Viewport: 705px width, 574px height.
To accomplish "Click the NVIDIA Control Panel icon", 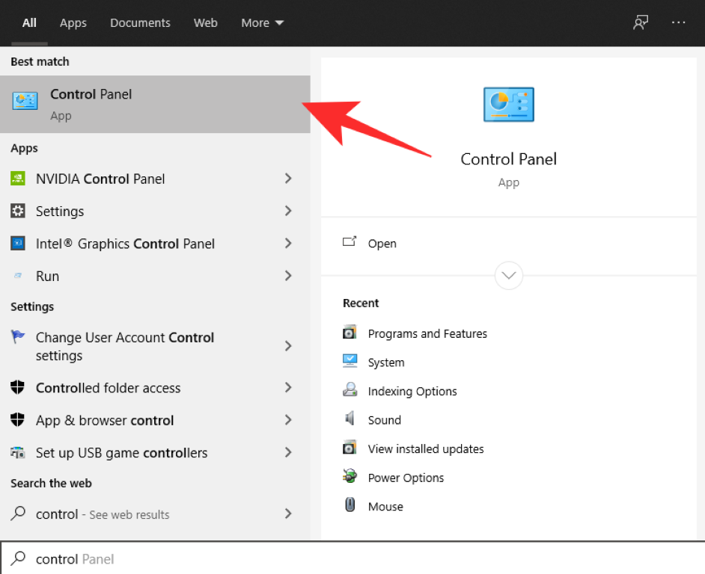I will tap(18, 179).
